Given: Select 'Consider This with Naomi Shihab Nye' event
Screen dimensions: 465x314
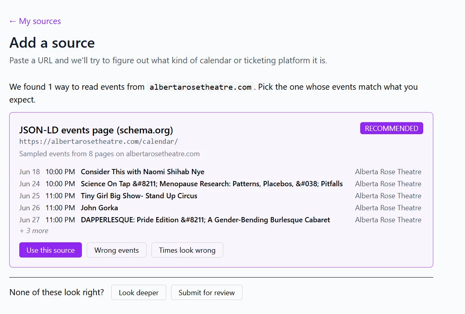Looking at the screenshot, I should 142,172.
